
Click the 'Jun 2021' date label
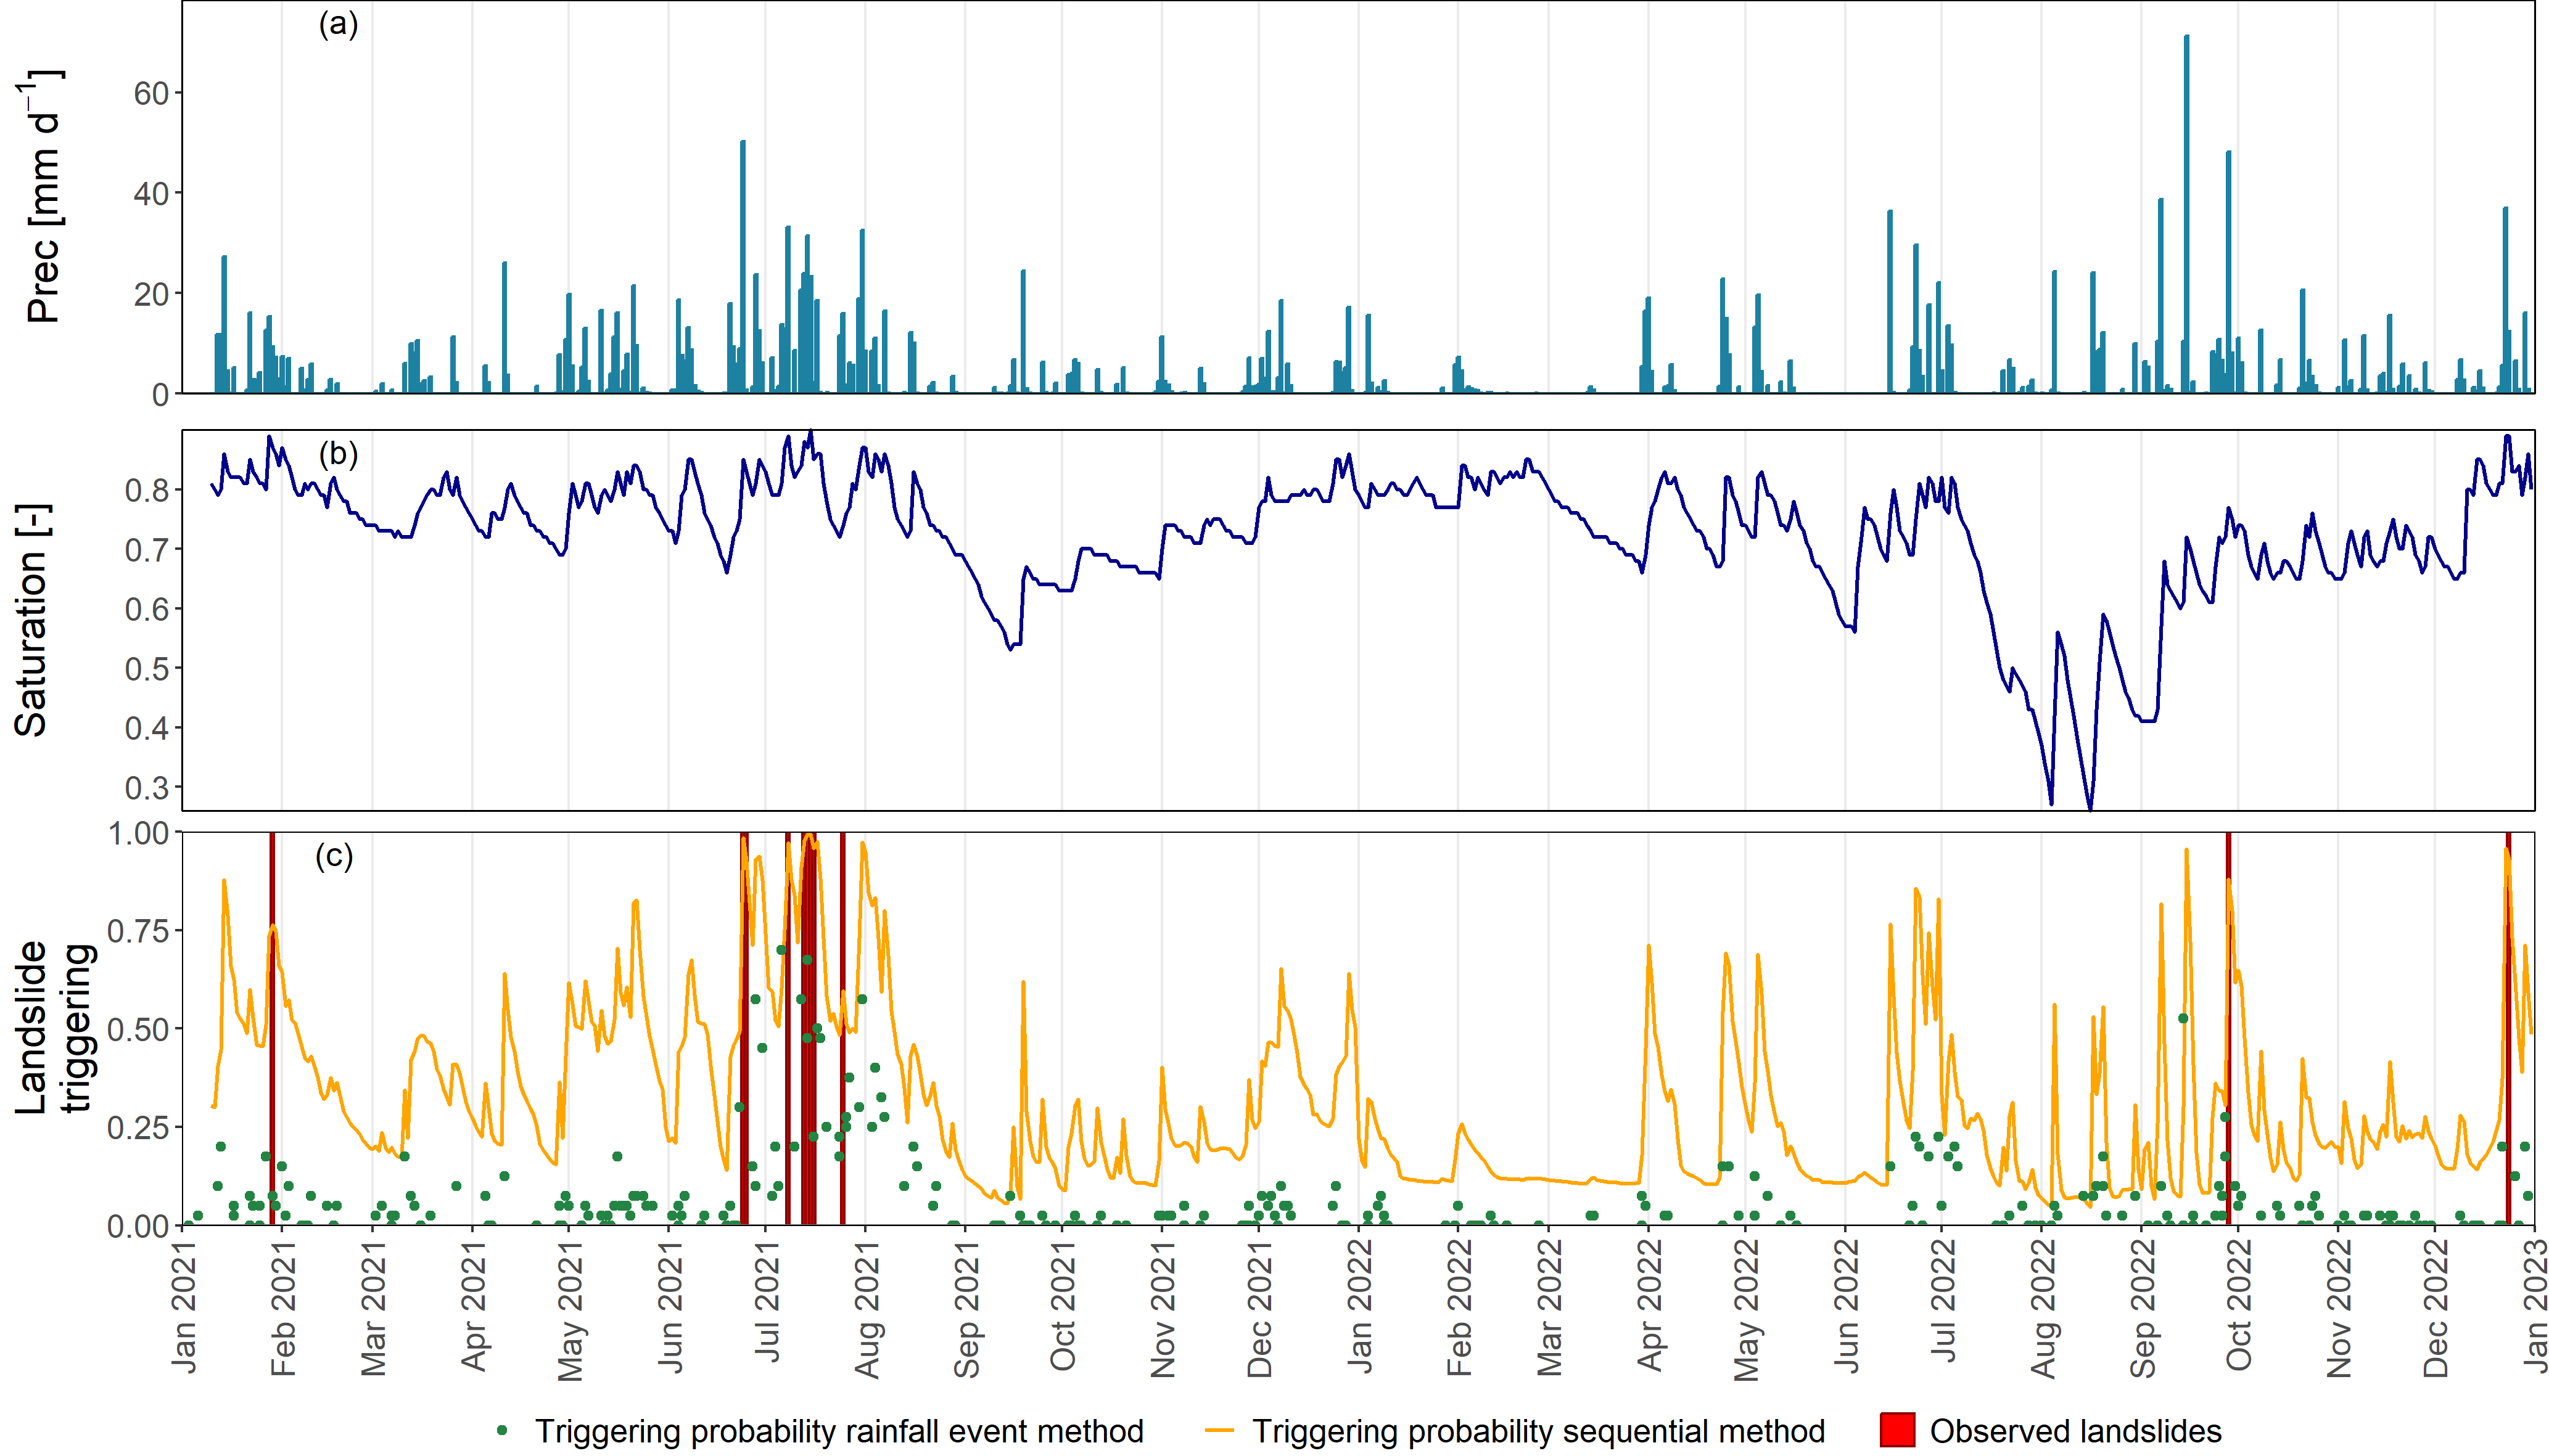pyautogui.click(x=669, y=1306)
